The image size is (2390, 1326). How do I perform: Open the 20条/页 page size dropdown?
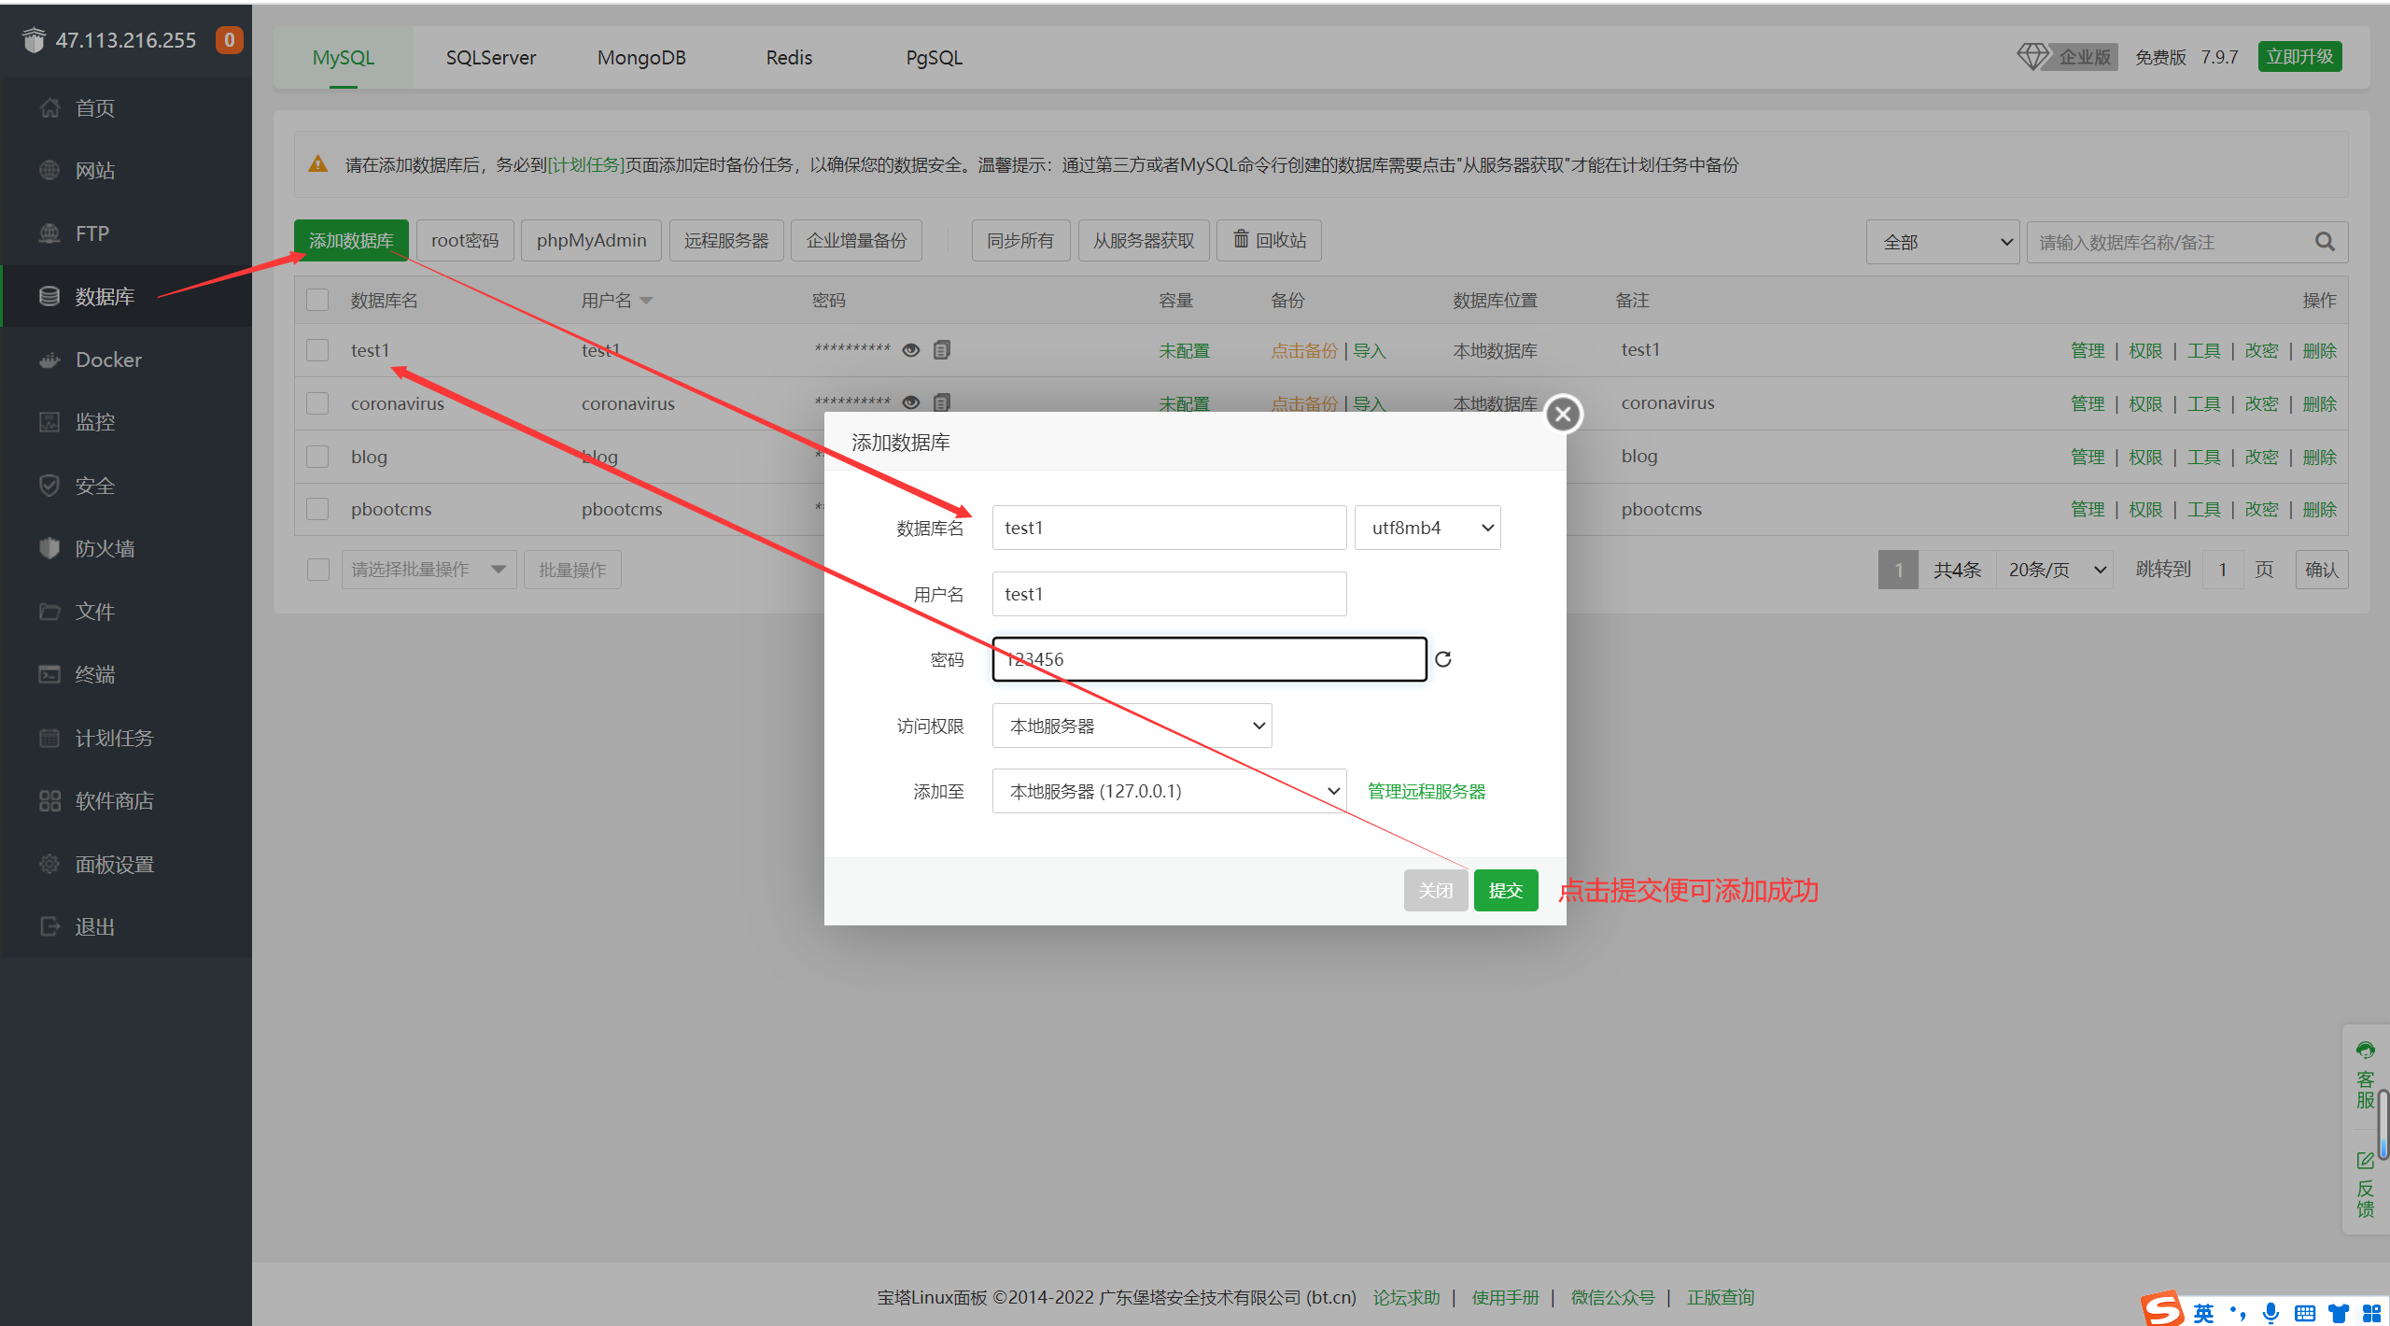pos(2055,570)
